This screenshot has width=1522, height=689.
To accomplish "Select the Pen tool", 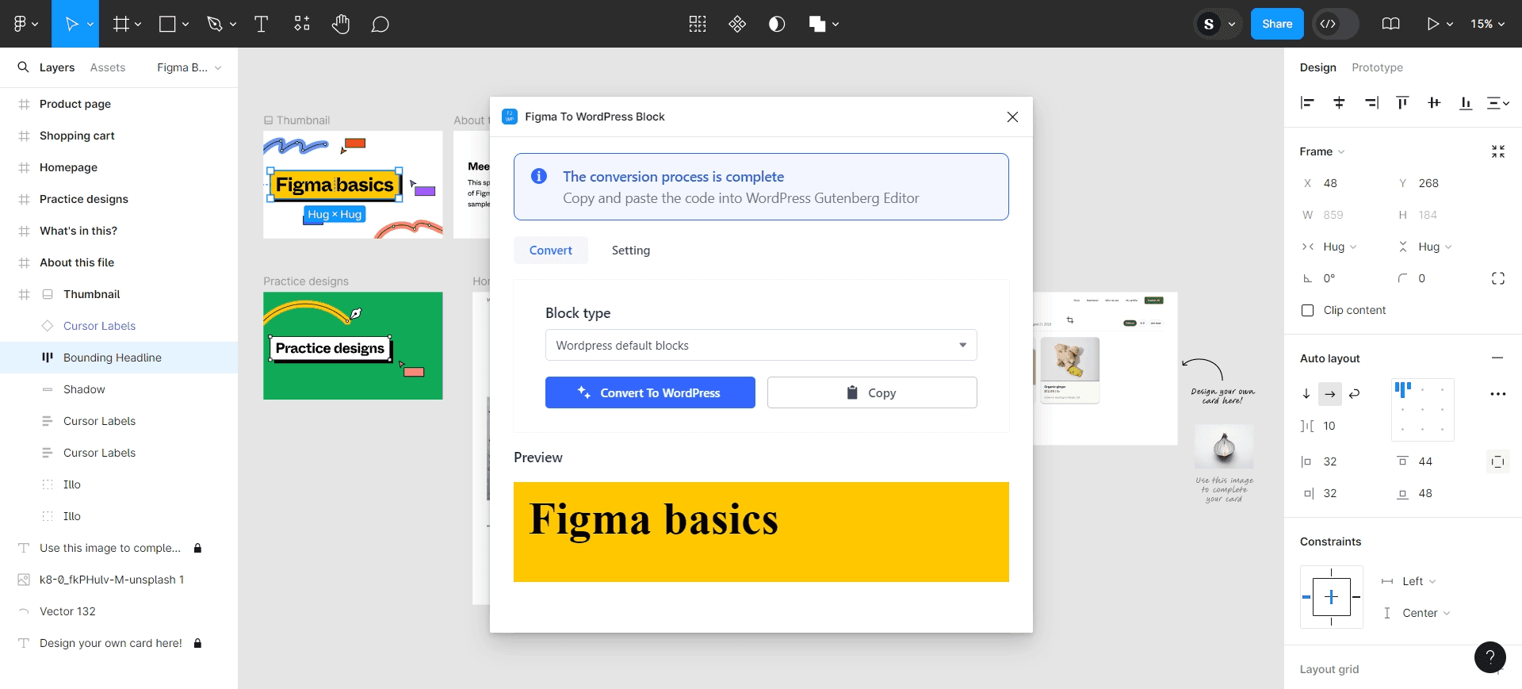I will pyautogui.click(x=214, y=24).
